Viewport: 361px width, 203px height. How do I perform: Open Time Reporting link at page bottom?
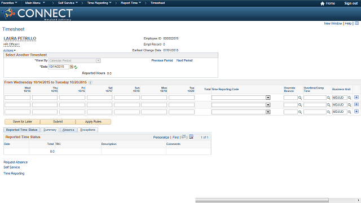coord(14,174)
